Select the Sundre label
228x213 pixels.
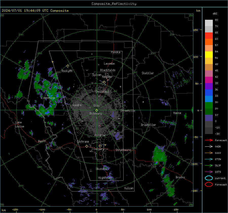tap(77, 105)
